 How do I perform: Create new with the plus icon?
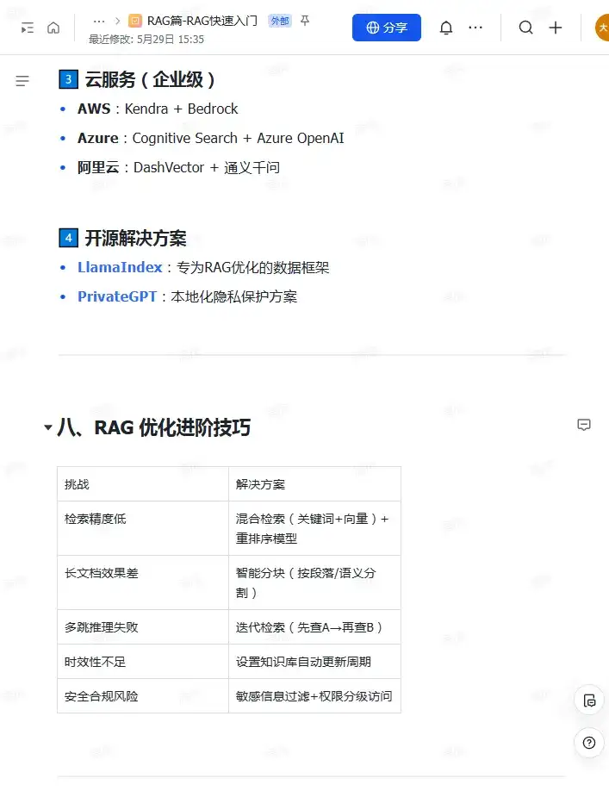[555, 28]
